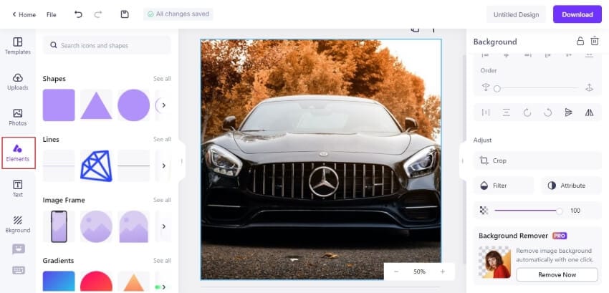Viewport: 609px width, 293px height.
Task: Open the File menu
Action: [x=52, y=15]
